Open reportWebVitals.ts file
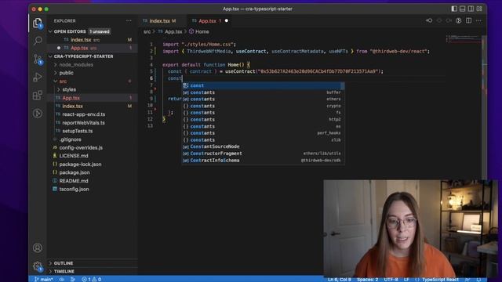Image resolution: width=502 pixels, height=282 pixels. (x=93, y=123)
